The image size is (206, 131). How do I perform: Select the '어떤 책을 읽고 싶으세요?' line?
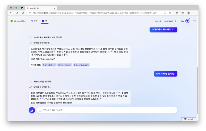43,59
